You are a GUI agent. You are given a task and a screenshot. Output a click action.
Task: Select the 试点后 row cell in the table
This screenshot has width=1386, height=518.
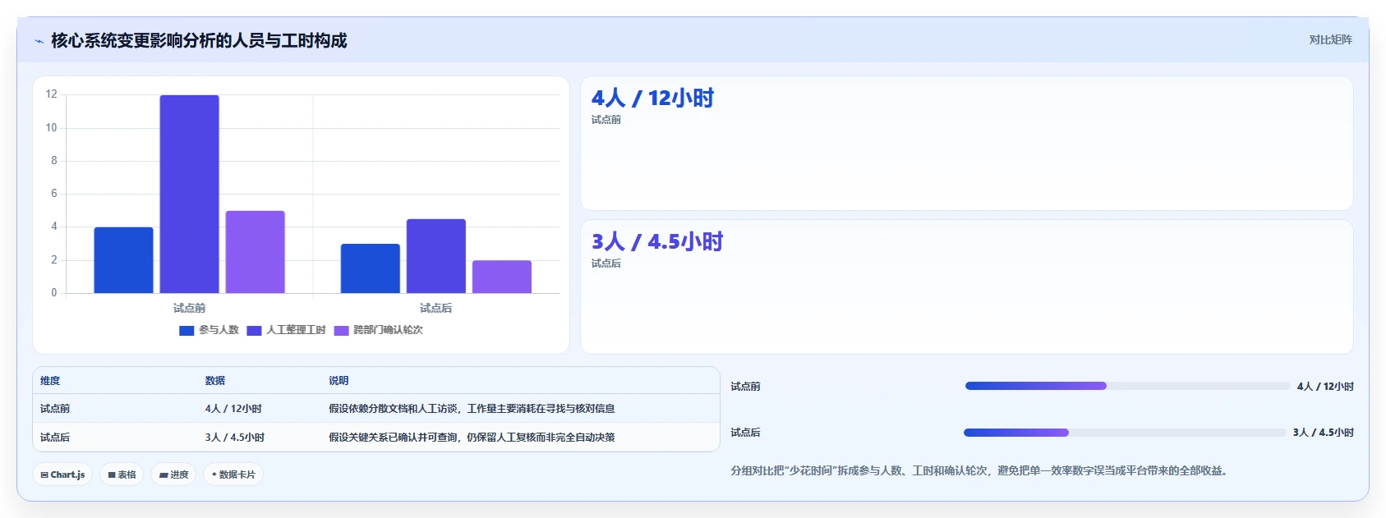55,438
